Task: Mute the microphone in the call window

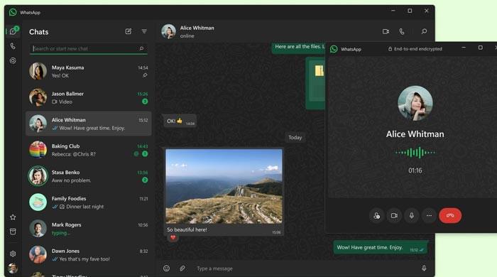Action: coord(411,215)
